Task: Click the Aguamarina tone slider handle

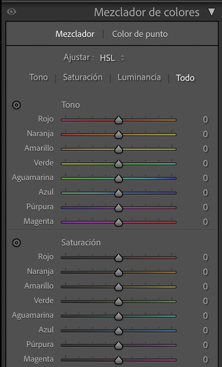Action: point(119,178)
